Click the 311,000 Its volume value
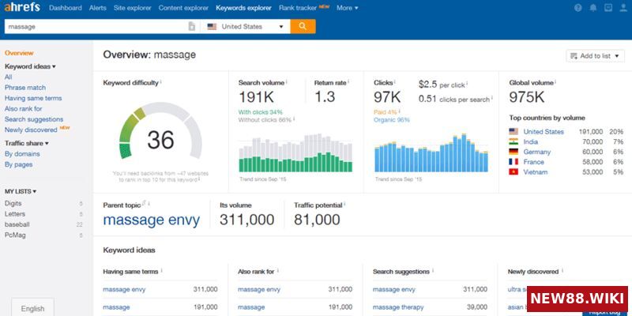 pyautogui.click(x=246, y=220)
